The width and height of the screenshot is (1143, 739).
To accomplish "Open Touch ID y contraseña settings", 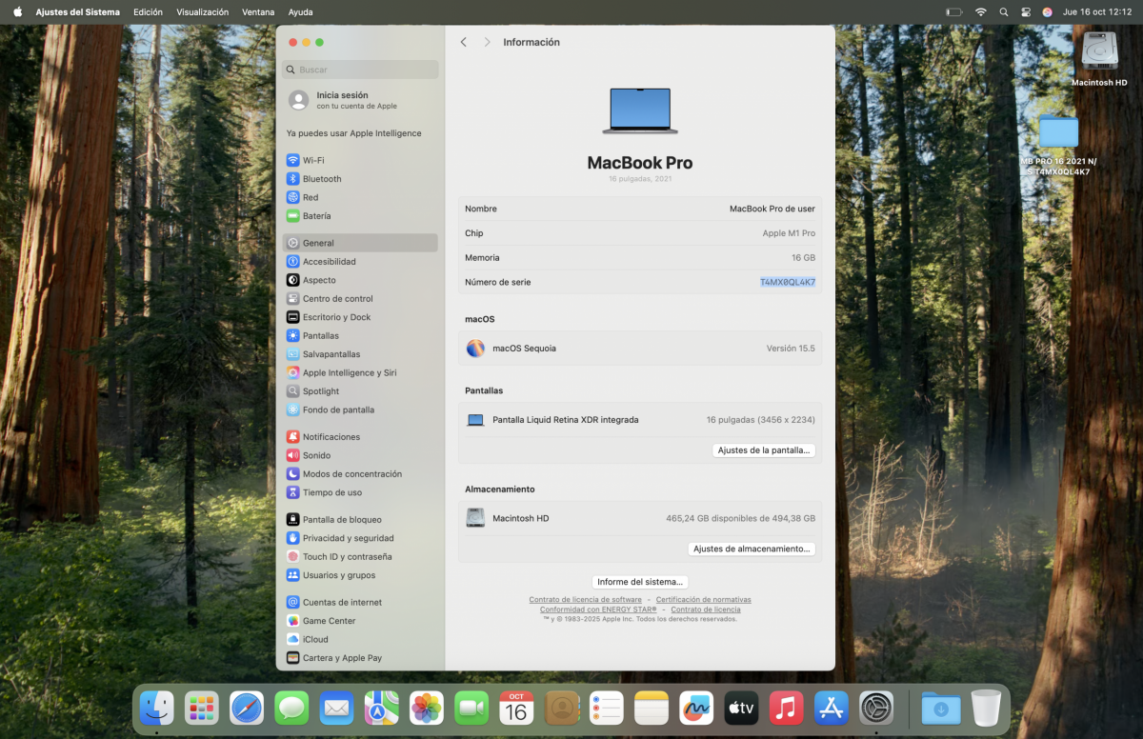I will click(x=347, y=557).
